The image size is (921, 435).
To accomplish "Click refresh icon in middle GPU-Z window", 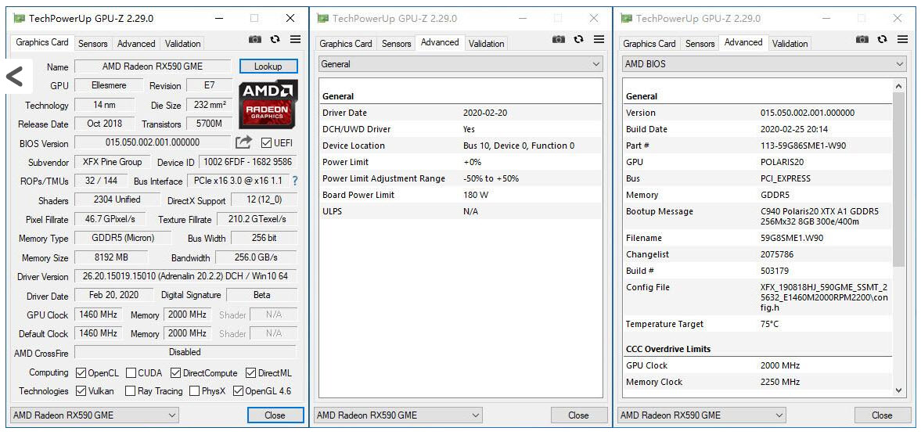I will 578,39.
